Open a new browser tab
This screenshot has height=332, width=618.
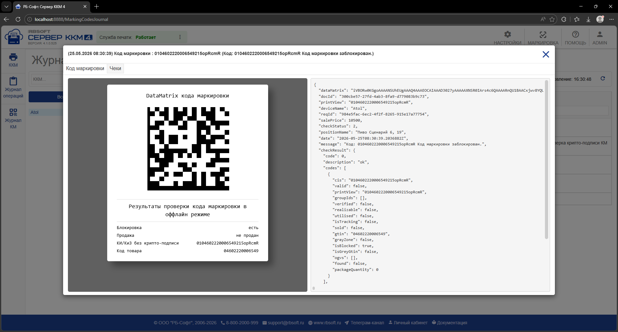(97, 6)
